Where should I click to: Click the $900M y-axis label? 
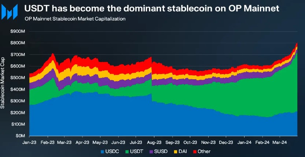click(x=17, y=31)
